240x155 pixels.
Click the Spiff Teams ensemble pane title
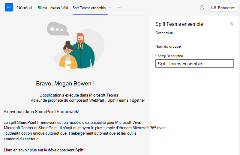pos(179,24)
